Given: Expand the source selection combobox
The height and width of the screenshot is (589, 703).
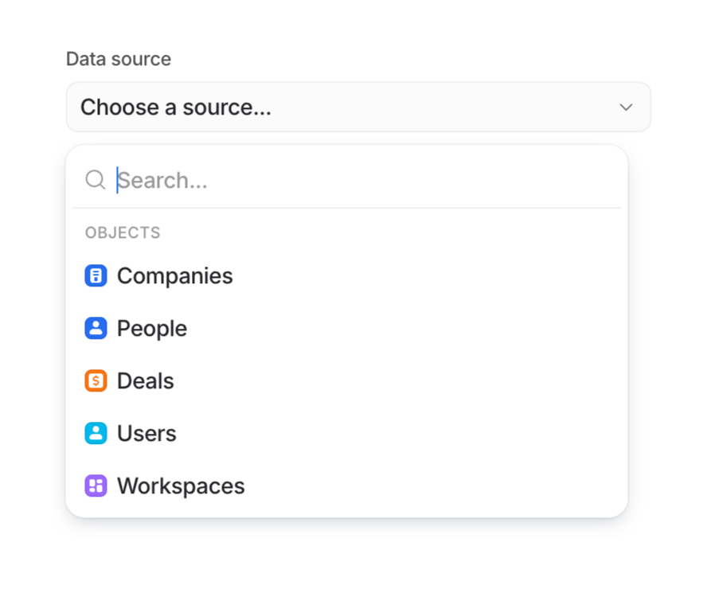Looking at the screenshot, I should click(x=358, y=107).
